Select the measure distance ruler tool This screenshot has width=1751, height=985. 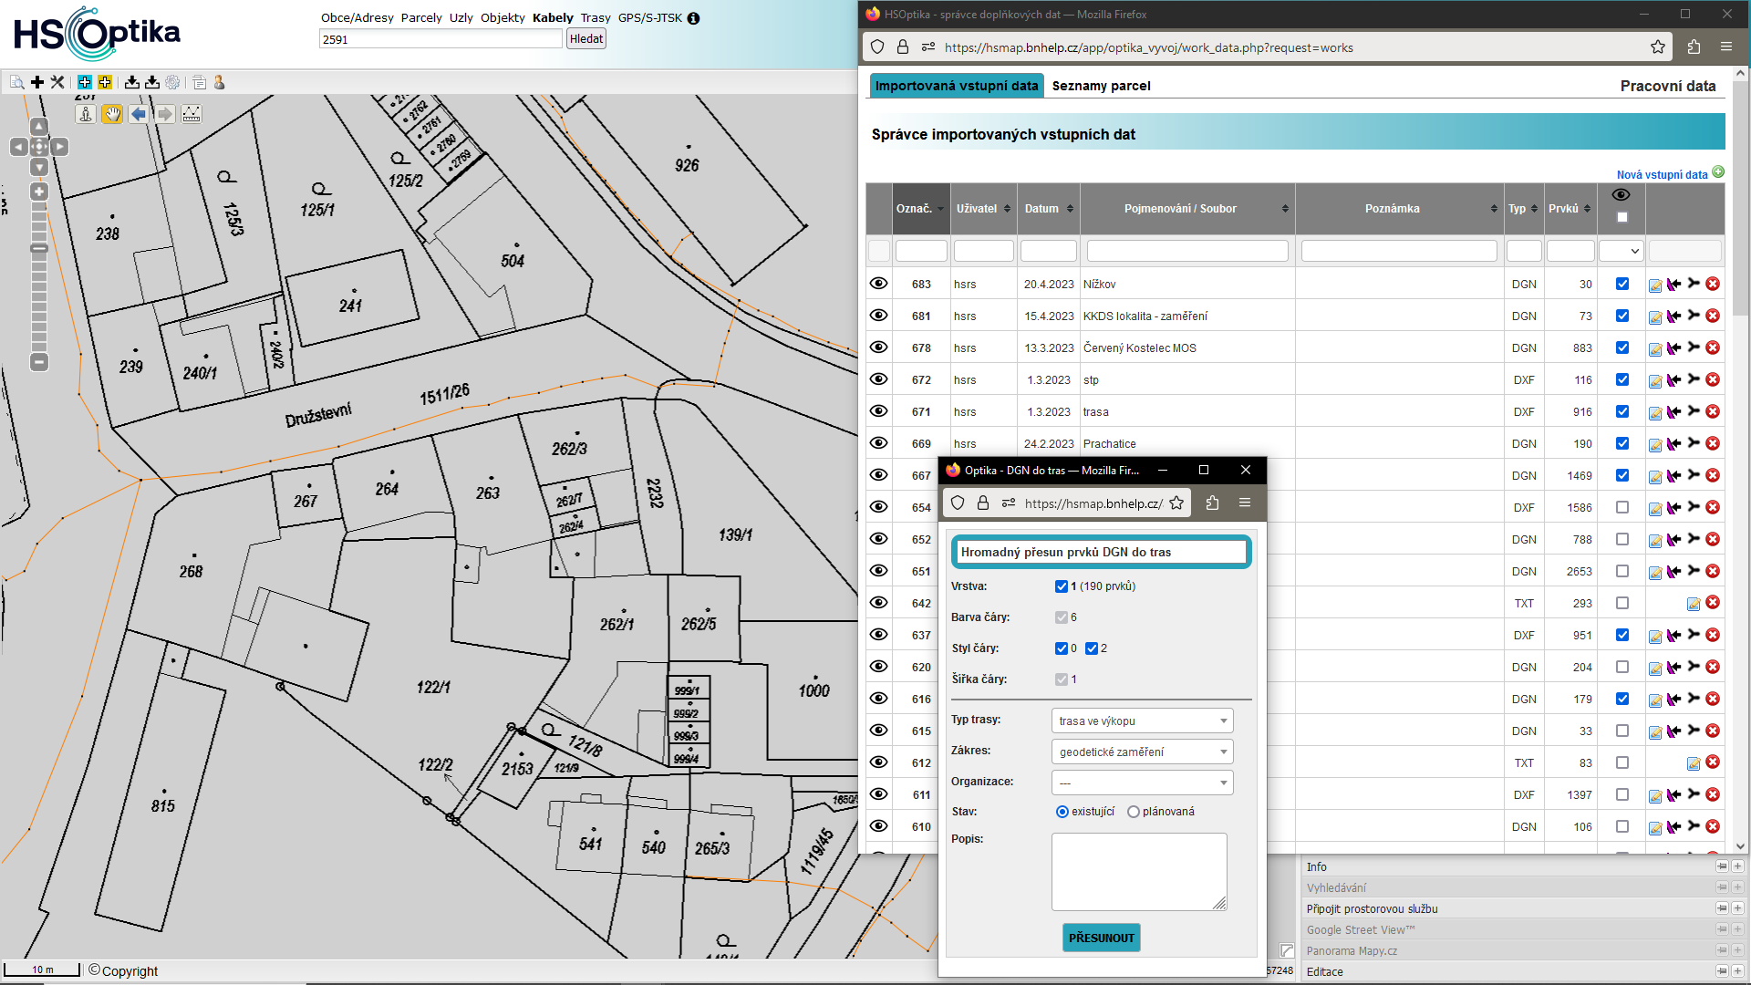(192, 114)
